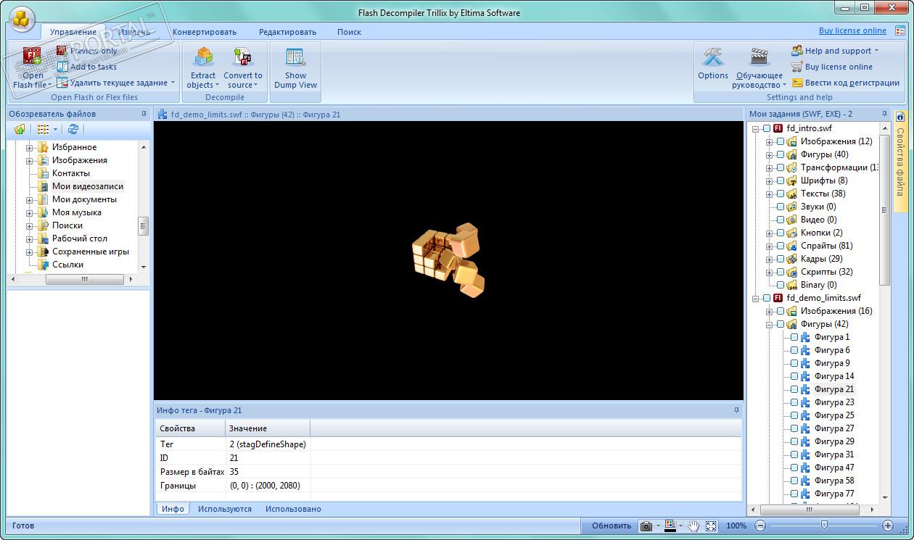Pin the Мои задания panel

pyautogui.click(x=884, y=114)
